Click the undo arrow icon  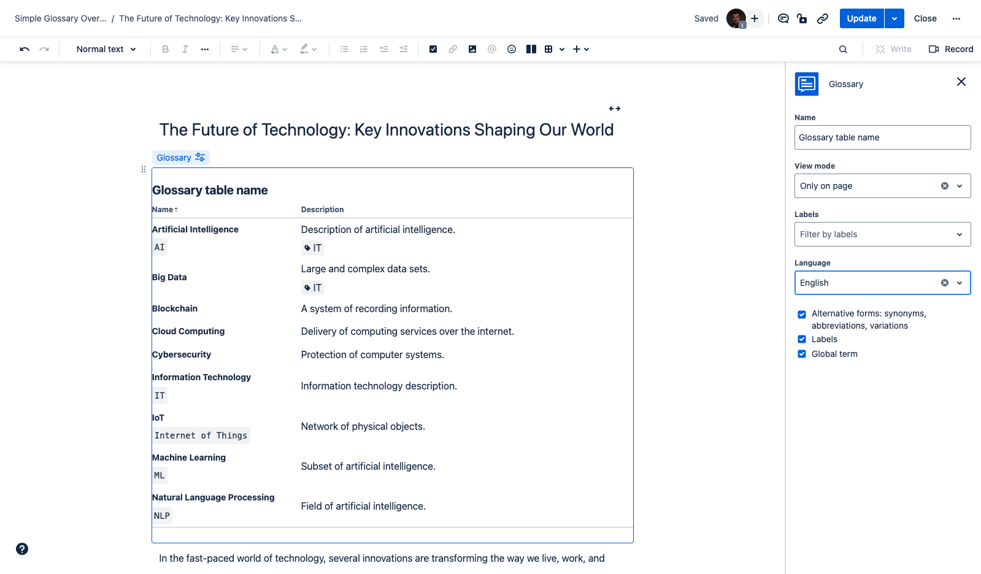tap(25, 49)
